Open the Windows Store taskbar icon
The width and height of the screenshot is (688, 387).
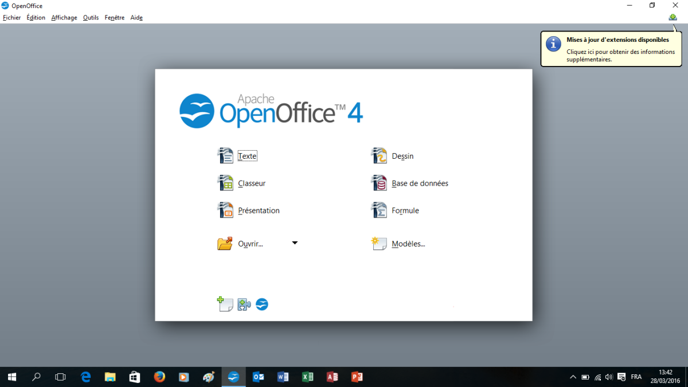pyautogui.click(x=135, y=377)
